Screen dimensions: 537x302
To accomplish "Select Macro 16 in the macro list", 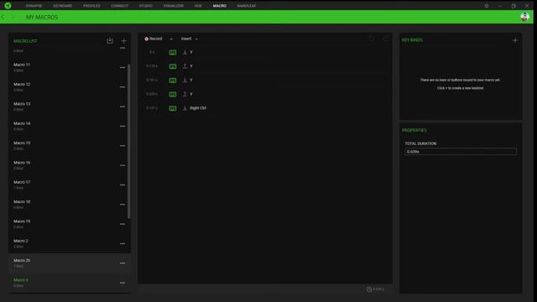I will click(69, 164).
